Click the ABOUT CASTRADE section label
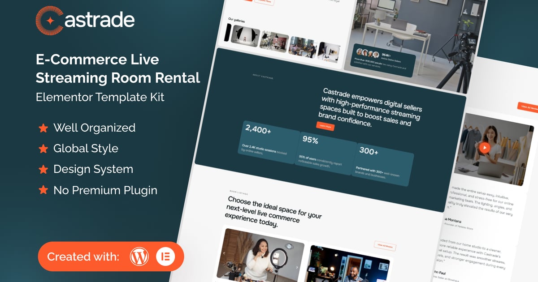 click(263, 77)
